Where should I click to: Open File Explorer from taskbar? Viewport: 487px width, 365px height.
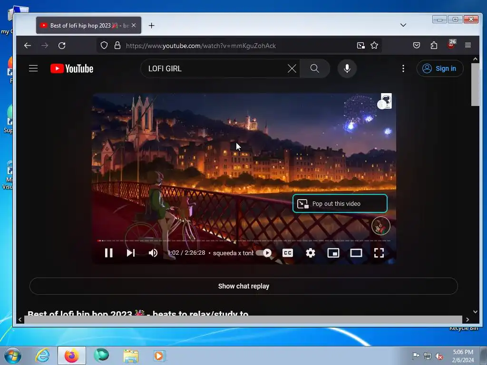point(131,355)
